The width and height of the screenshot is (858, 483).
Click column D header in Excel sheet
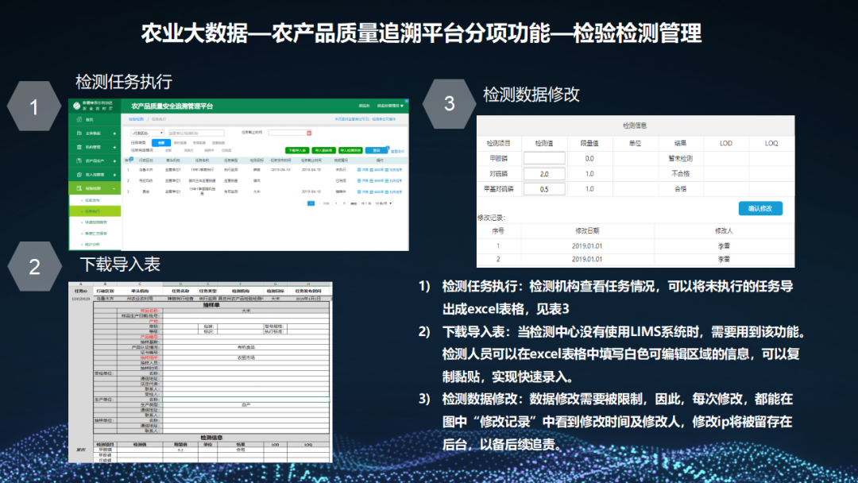tap(180, 284)
